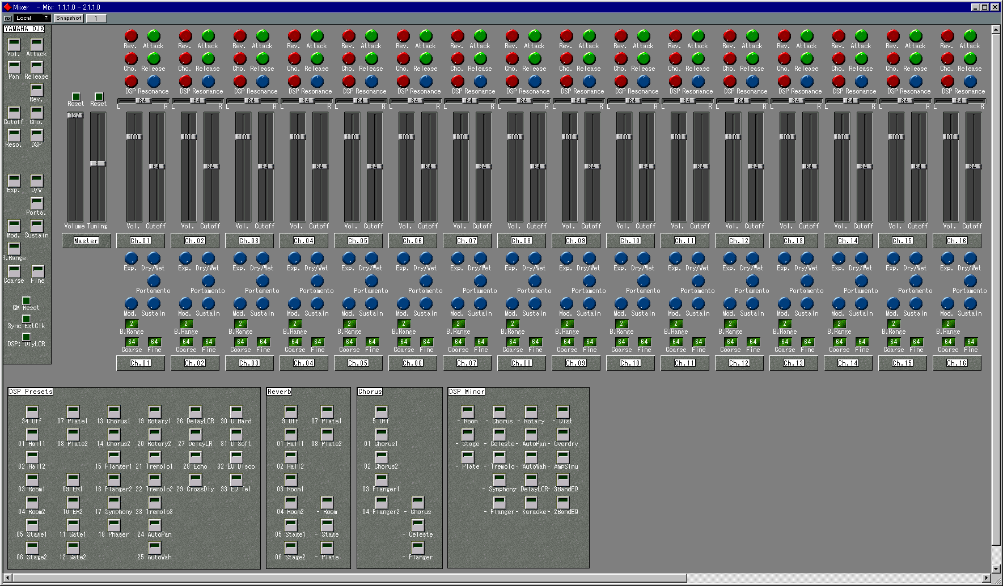The width and height of the screenshot is (1003, 586).
Task: Click the Ch.05 Cutoff fader handle at 64
Action: click(x=374, y=167)
